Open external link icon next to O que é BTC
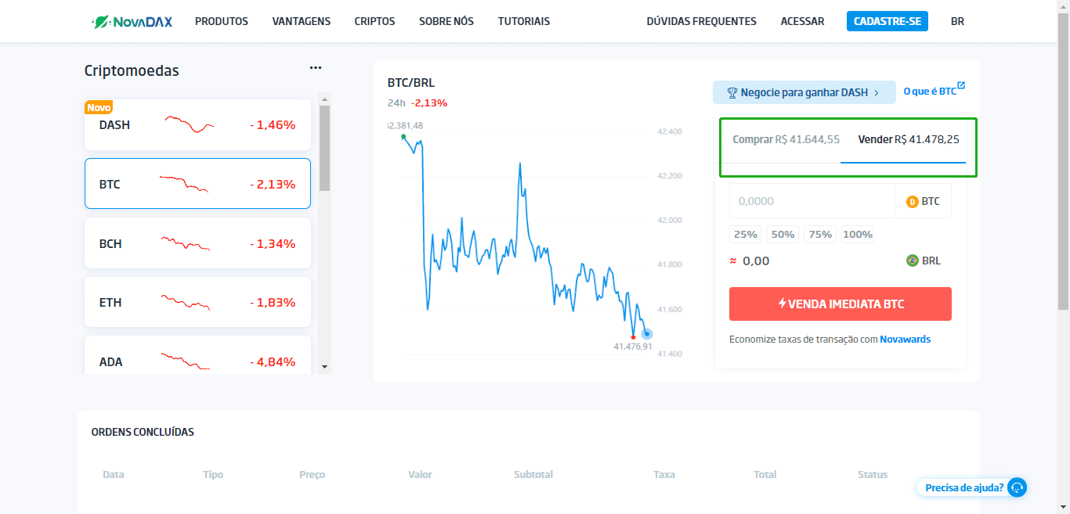Screen dimensions: 1070x514 coord(962,86)
